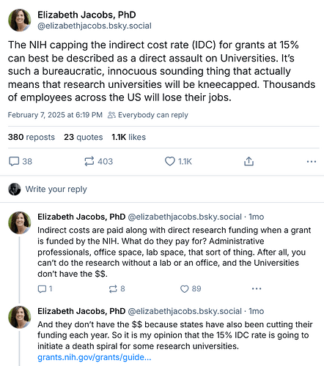The width and height of the screenshot is (324, 366).
Task: Like the main post showing 1.1K hearts
Action: point(169,162)
